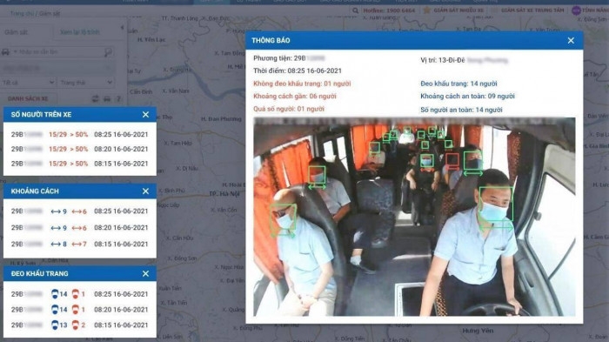This screenshot has width=609, height=342.
Task: Select the Giám sát tab
Action: click(16, 32)
